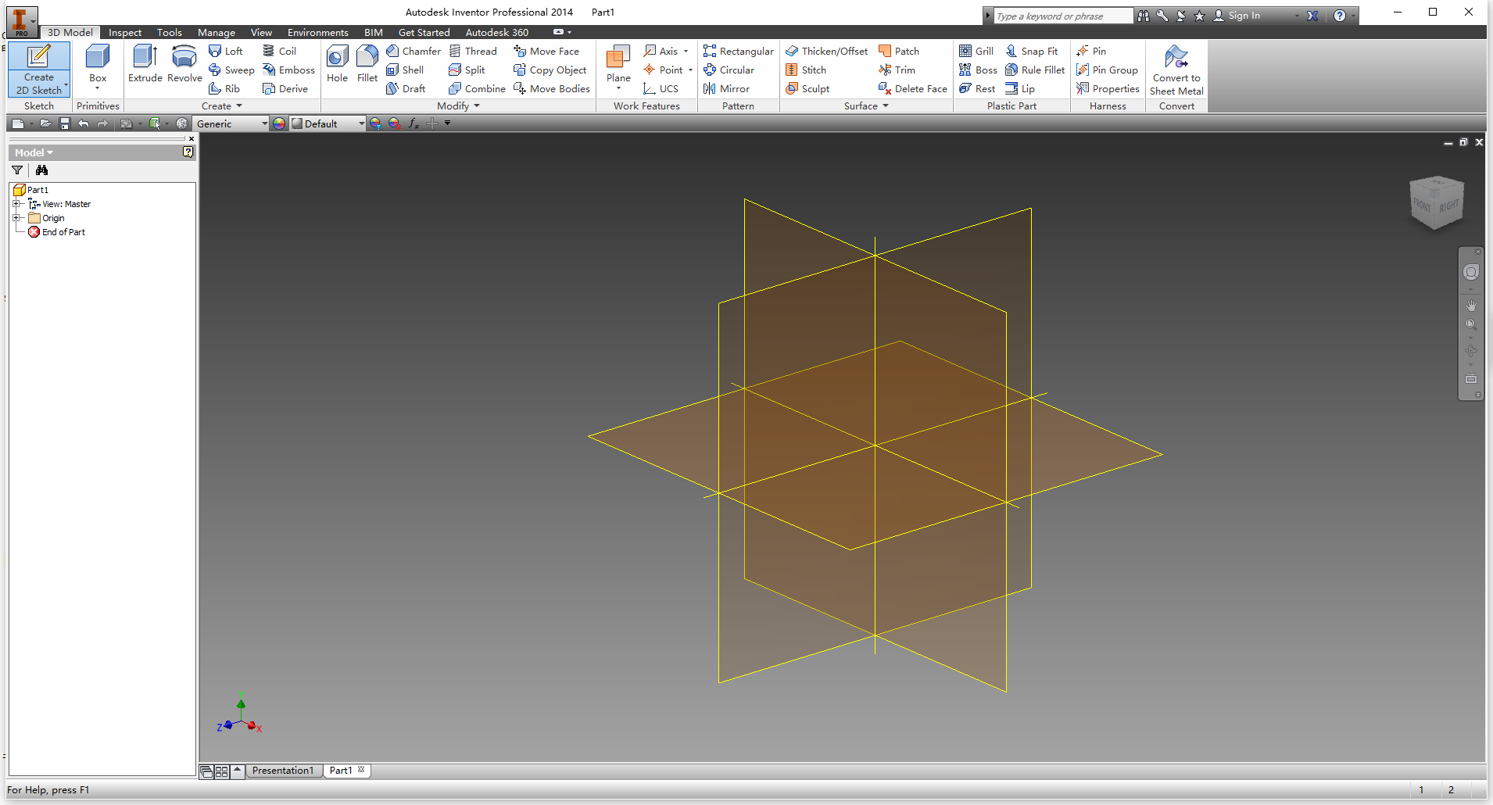Expand the View: Master node
The height and width of the screenshot is (805, 1493).
pyautogui.click(x=16, y=204)
